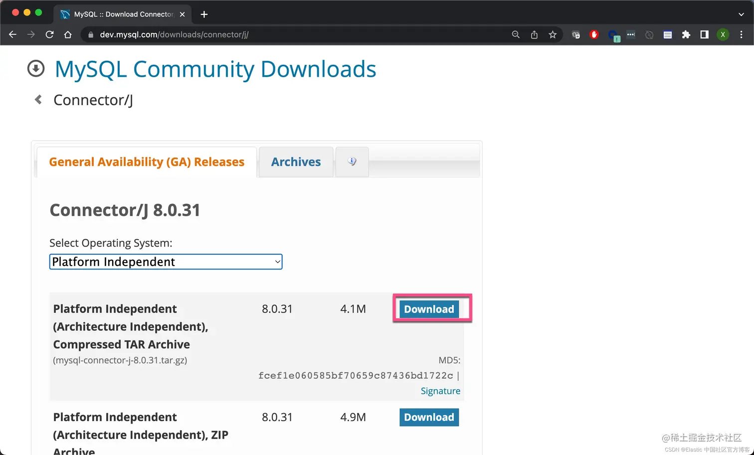
Task: Open the Chrome three-dot menu
Action: 742,34
